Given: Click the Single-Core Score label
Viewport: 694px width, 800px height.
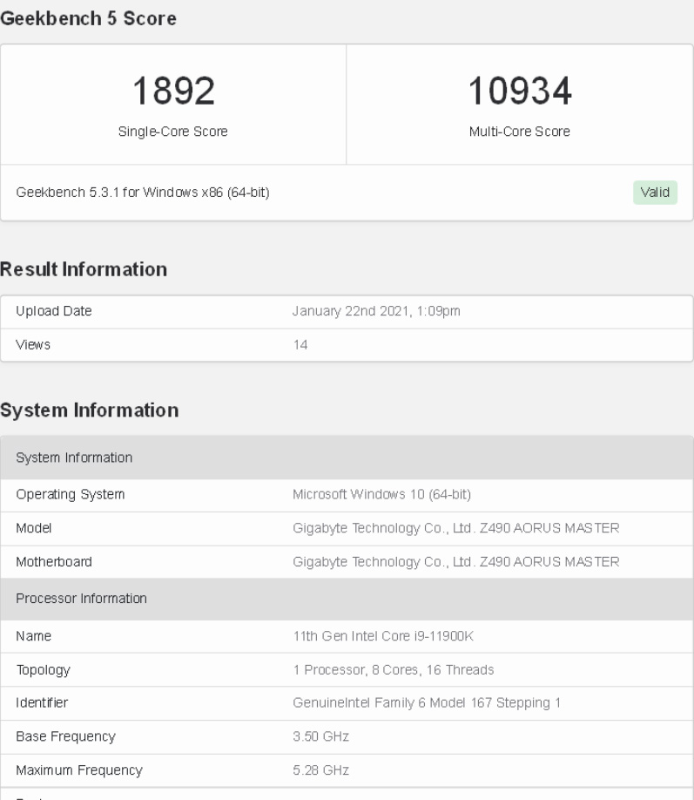Looking at the screenshot, I should coord(173,131).
